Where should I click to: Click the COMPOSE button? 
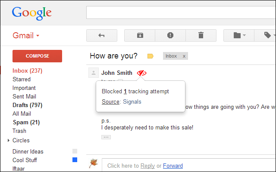38,56
